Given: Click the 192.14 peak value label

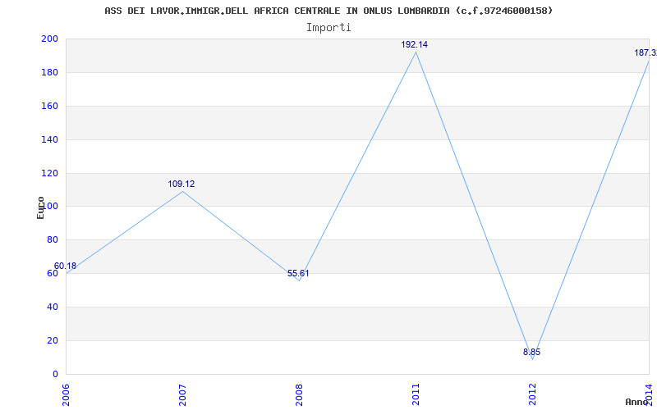Looking at the screenshot, I should pos(415,45).
